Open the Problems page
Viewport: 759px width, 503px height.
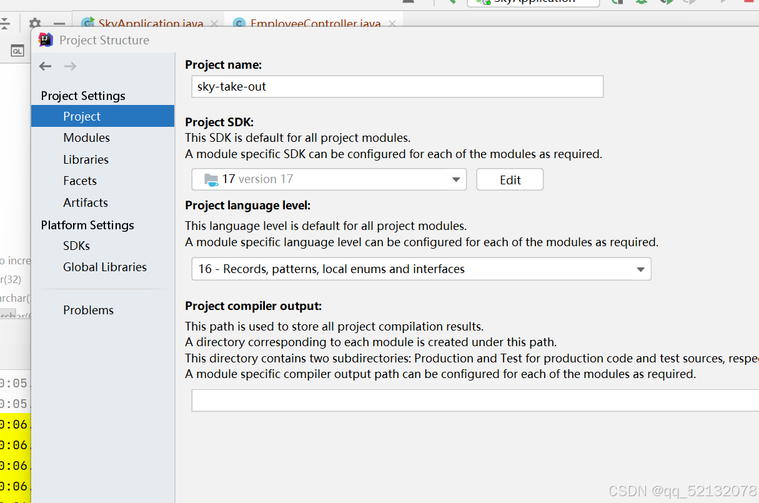(x=88, y=310)
